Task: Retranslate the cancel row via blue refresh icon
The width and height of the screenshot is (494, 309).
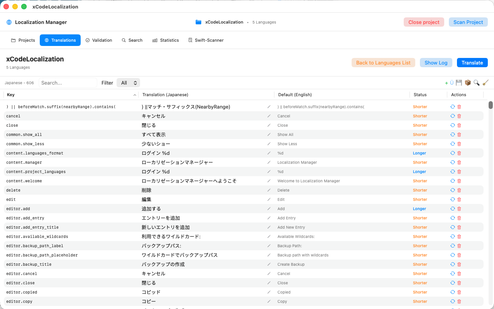Action: [x=452, y=116]
